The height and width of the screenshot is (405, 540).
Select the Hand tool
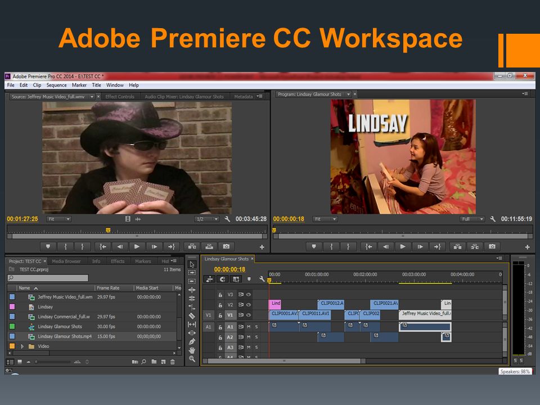point(192,350)
